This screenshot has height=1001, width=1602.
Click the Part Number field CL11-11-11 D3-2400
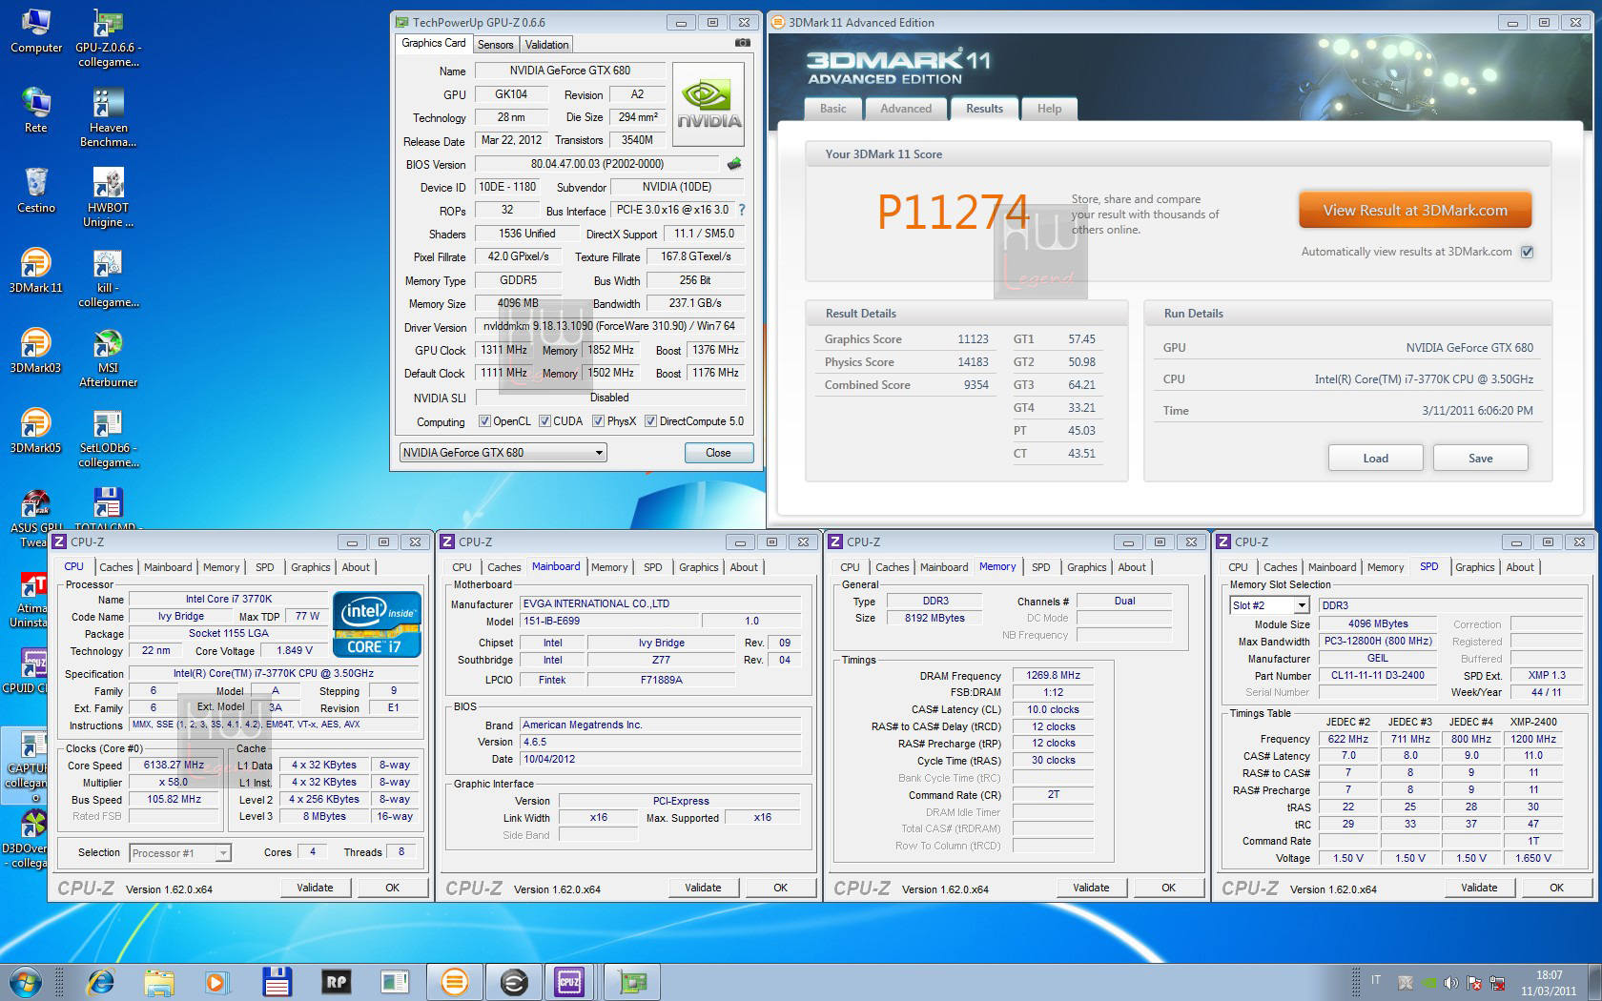pos(1377,675)
